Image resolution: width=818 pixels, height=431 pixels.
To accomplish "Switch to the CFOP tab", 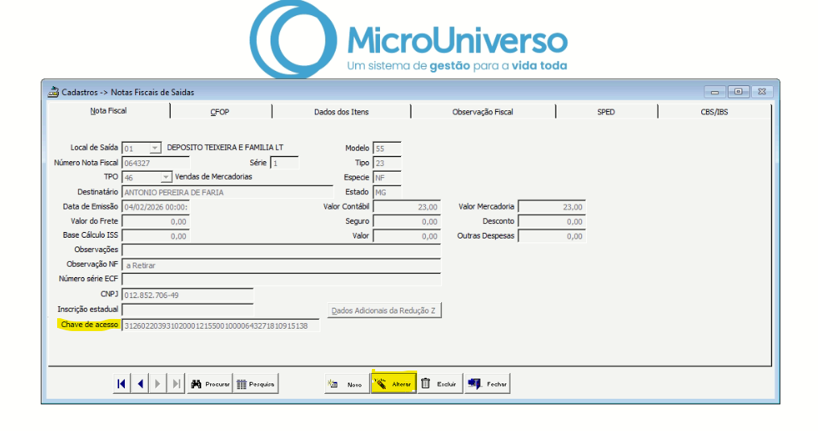I will (220, 112).
